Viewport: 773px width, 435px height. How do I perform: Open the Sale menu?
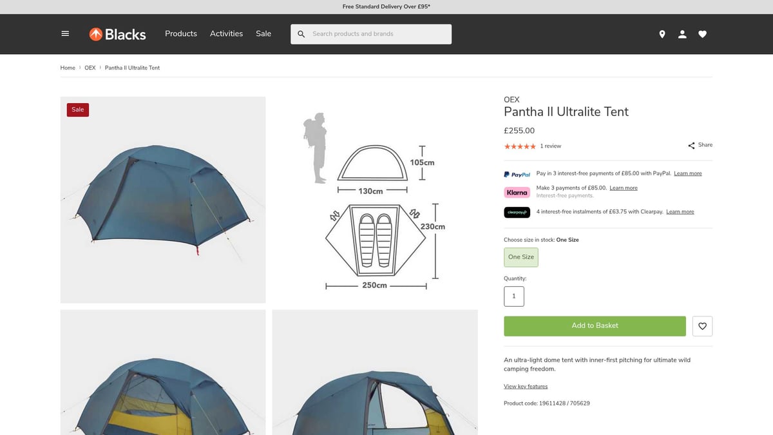click(263, 34)
